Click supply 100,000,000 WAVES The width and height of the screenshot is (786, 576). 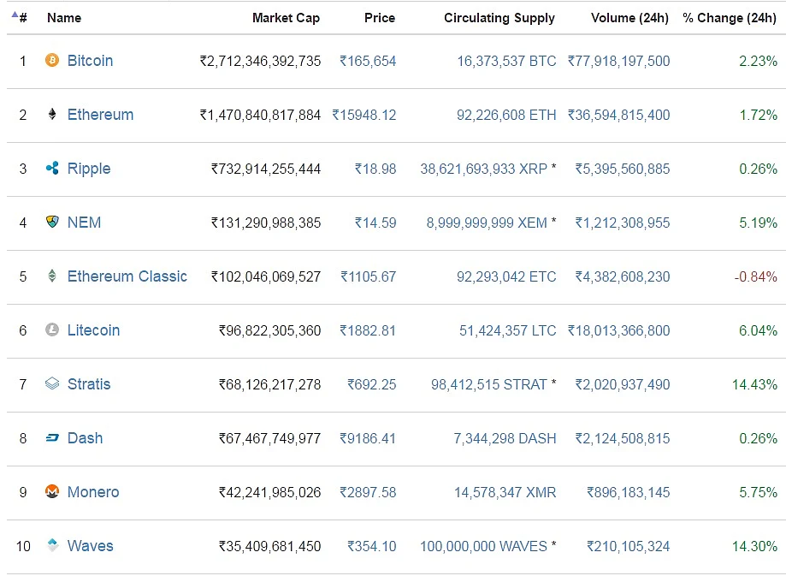483,546
